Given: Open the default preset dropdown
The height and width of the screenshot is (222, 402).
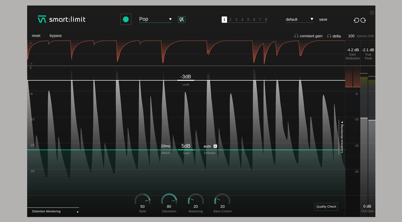Looking at the screenshot, I should point(299,19).
